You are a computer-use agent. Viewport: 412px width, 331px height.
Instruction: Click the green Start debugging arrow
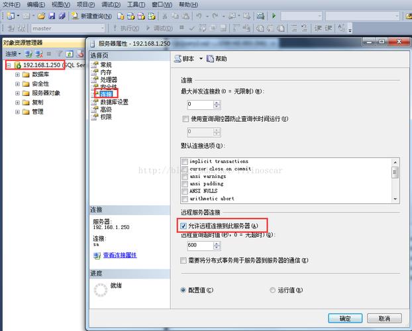pyautogui.click(x=274, y=16)
